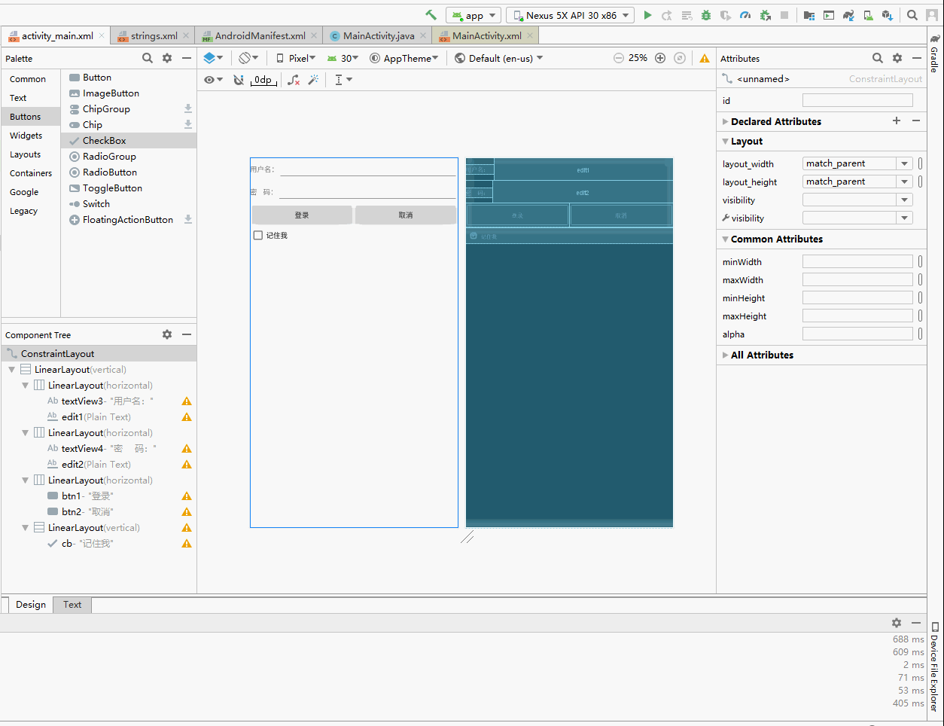Switch to AndroidManifest.xml tab
The image size is (944, 726).
260,35
